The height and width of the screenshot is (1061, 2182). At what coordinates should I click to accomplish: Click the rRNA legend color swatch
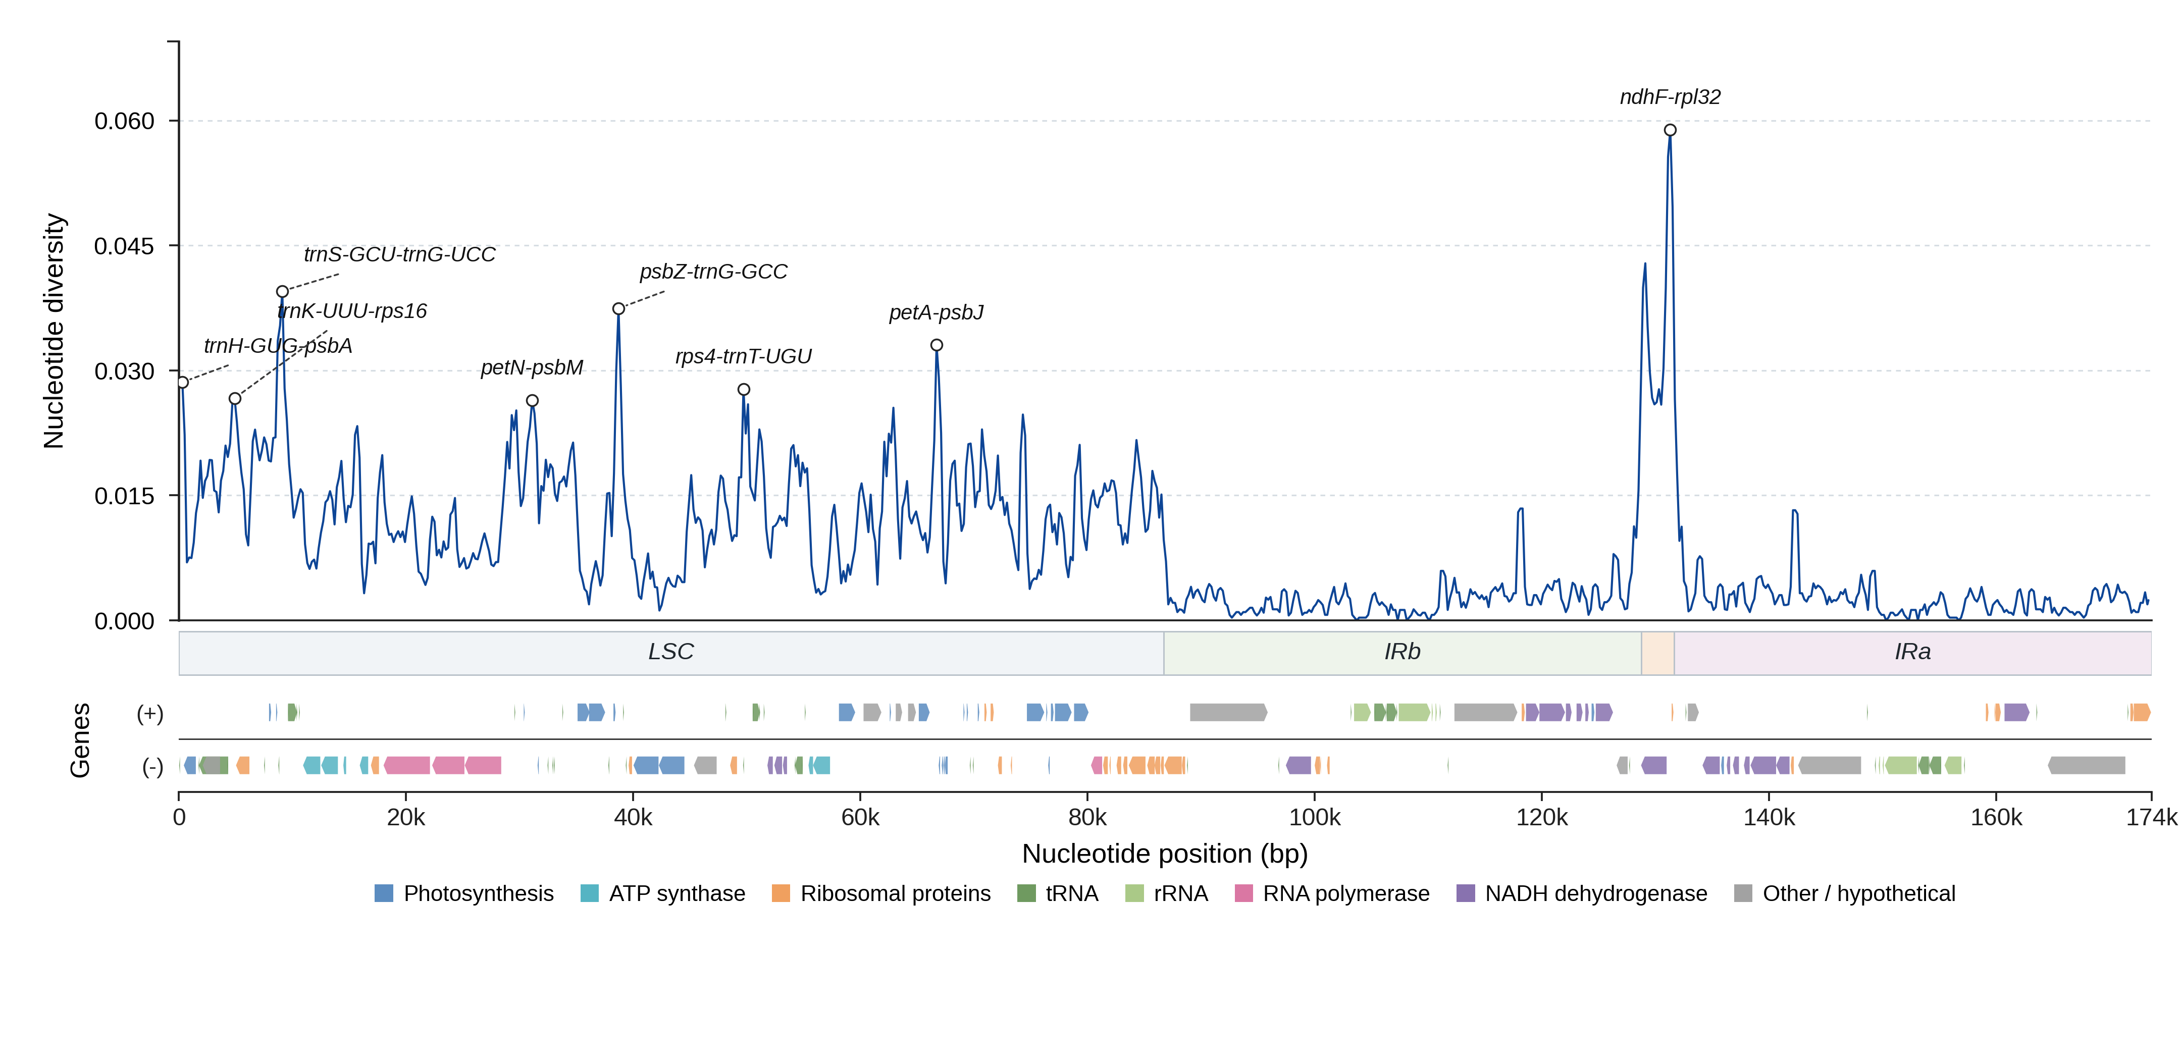(1134, 892)
